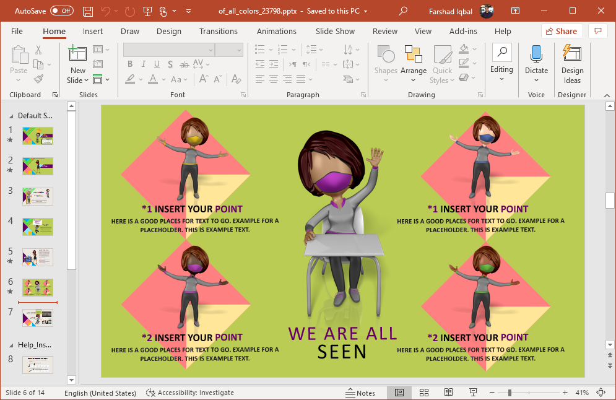Start Slide Show from status bar icon

click(x=473, y=393)
